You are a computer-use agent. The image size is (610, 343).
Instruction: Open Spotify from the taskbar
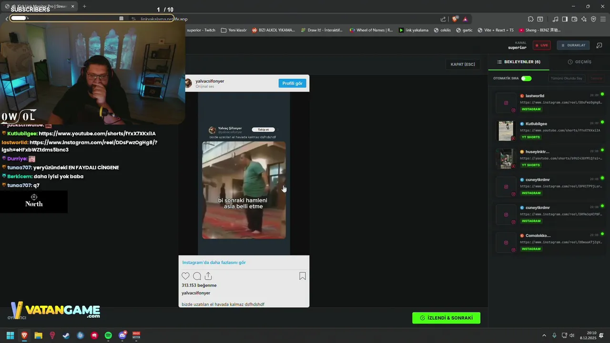tap(108, 335)
